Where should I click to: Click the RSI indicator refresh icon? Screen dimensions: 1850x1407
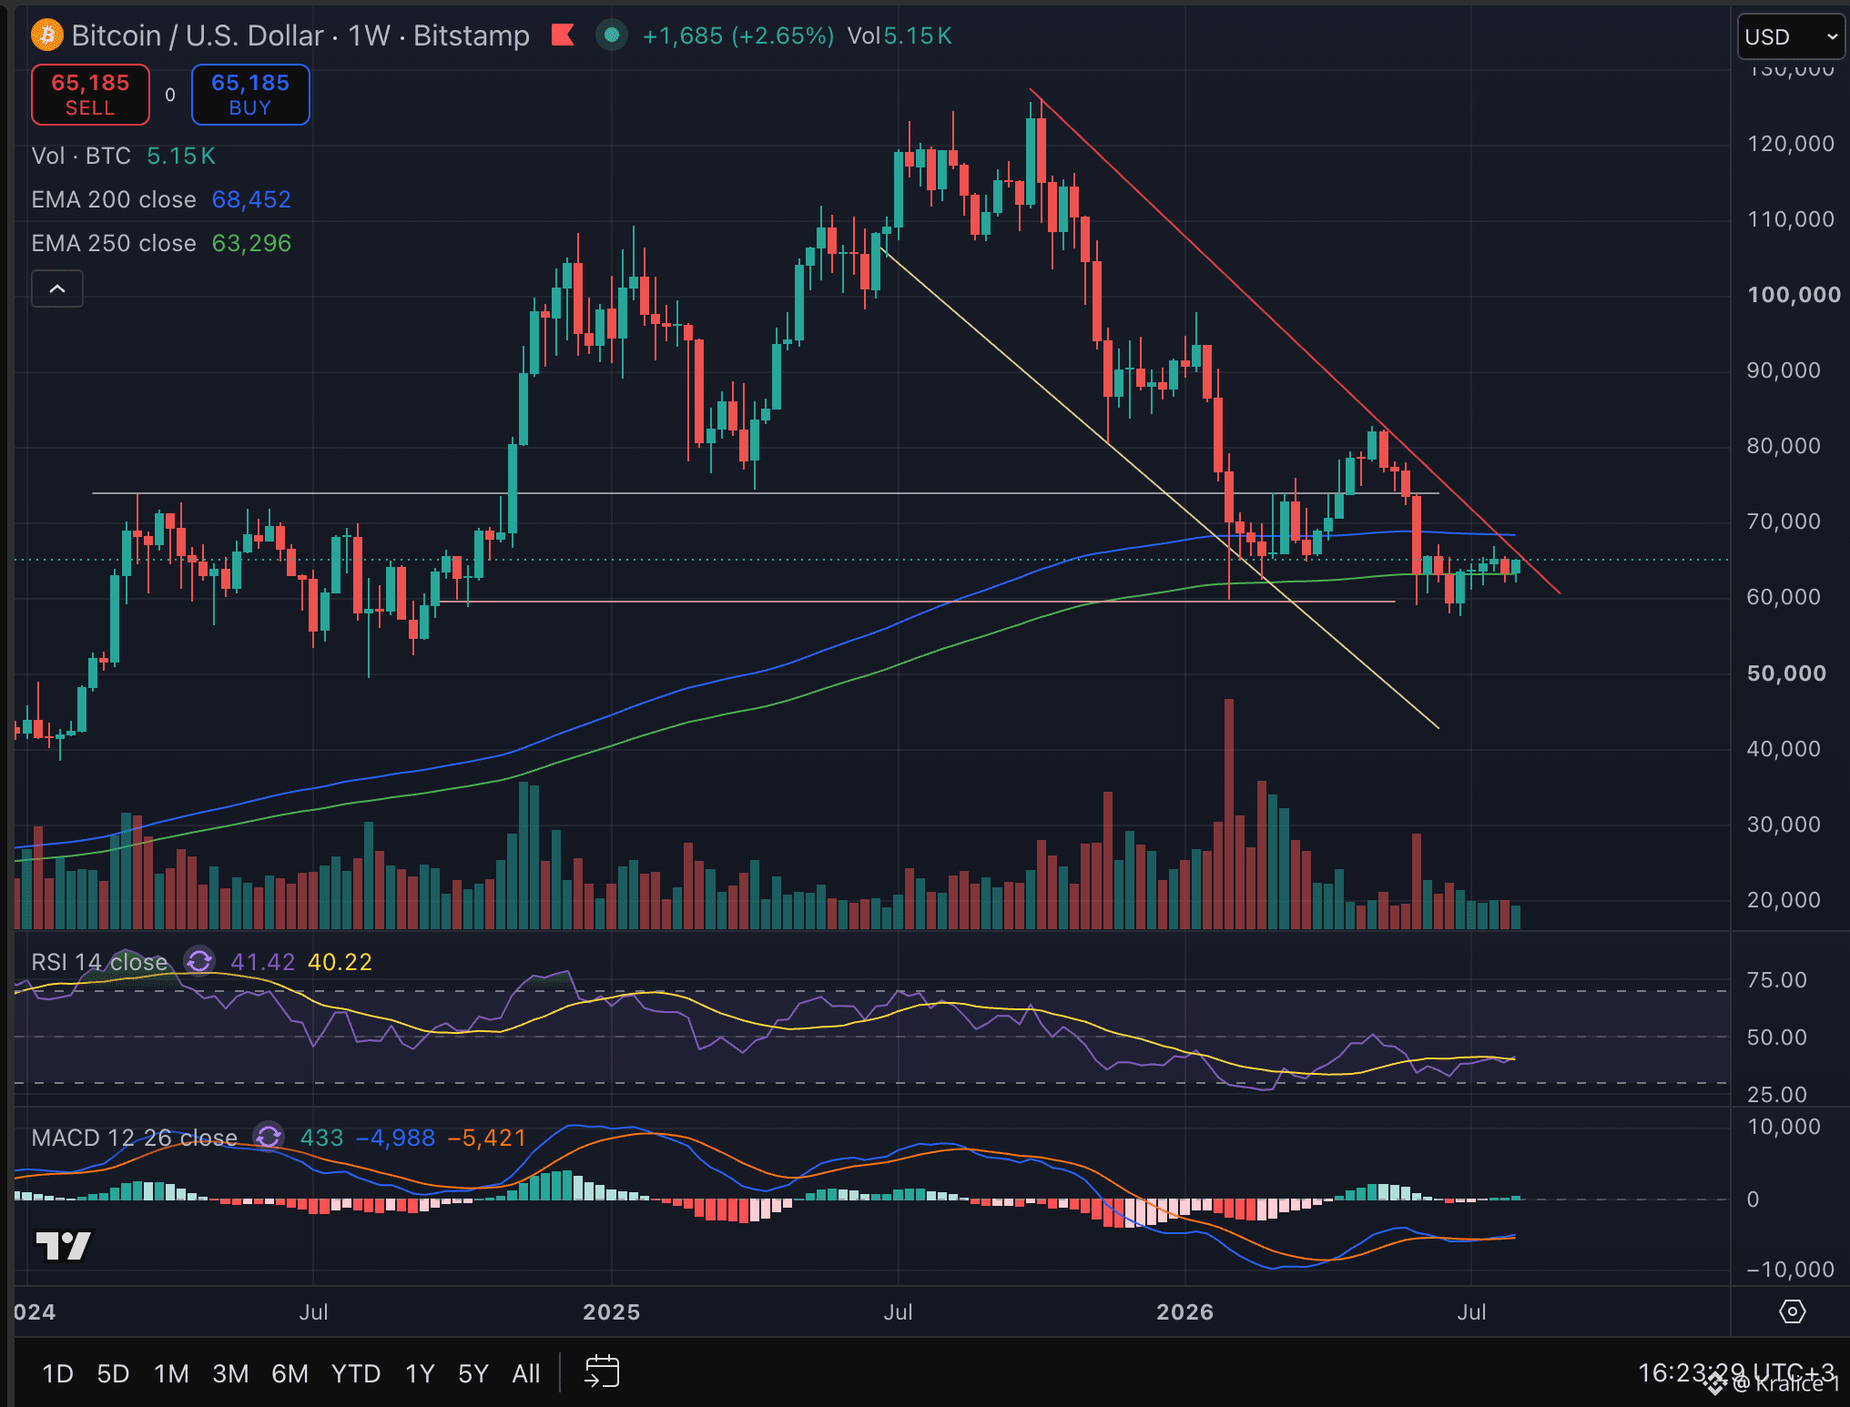(199, 961)
